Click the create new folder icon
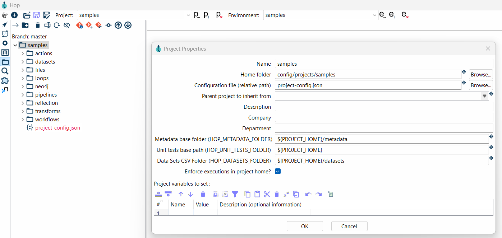The height and width of the screenshot is (238, 502). click(25, 25)
